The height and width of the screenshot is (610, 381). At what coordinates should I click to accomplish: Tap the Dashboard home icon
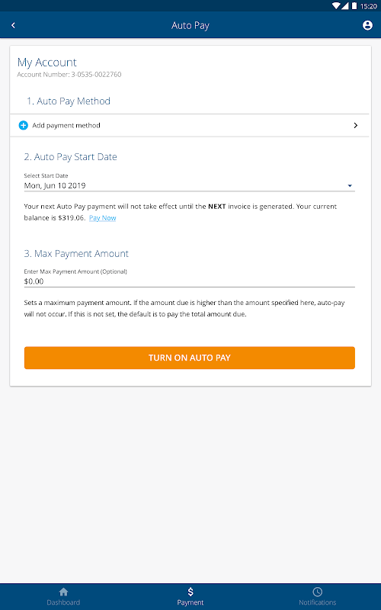click(x=63, y=592)
